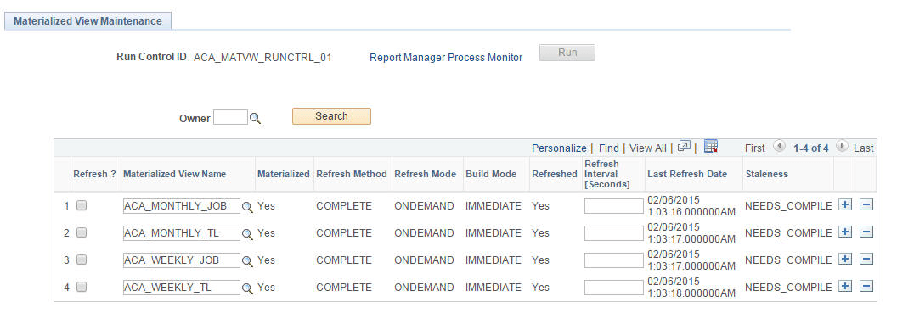Image resolution: width=897 pixels, height=313 pixels.
Task: Show previous rows arrow icon
Action: (x=779, y=146)
